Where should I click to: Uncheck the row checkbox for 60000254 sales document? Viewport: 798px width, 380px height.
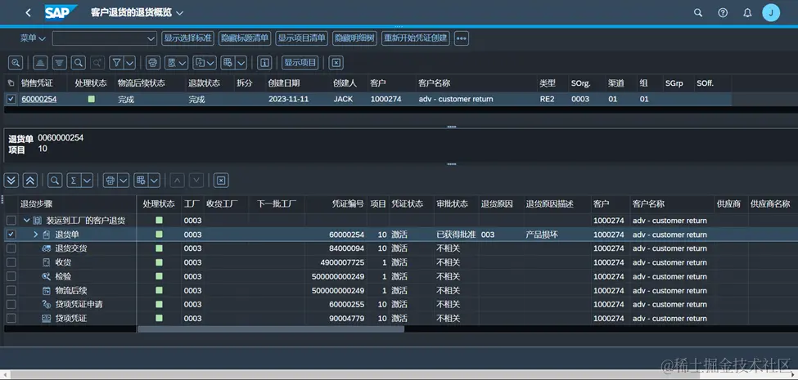pyautogui.click(x=11, y=99)
